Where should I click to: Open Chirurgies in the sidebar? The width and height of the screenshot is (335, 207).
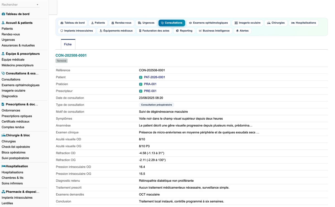tap(9, 141)
